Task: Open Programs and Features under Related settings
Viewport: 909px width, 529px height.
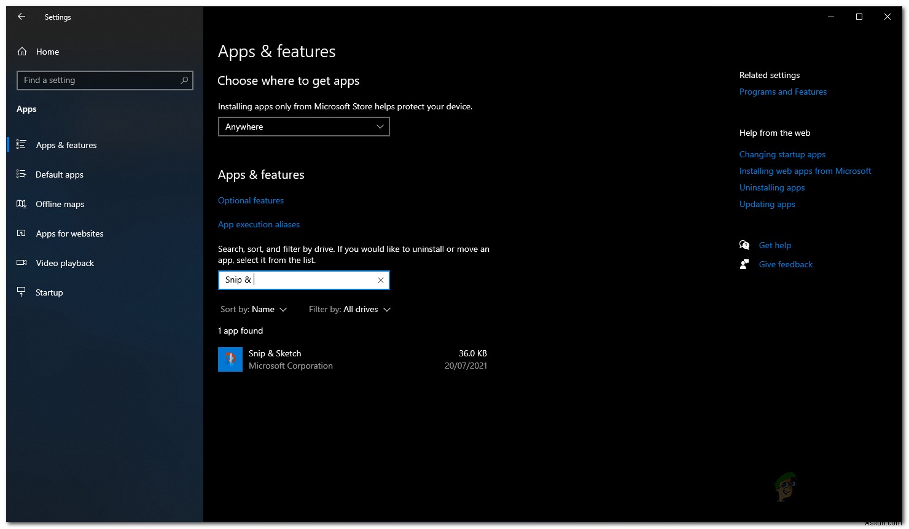Action: 782,91
